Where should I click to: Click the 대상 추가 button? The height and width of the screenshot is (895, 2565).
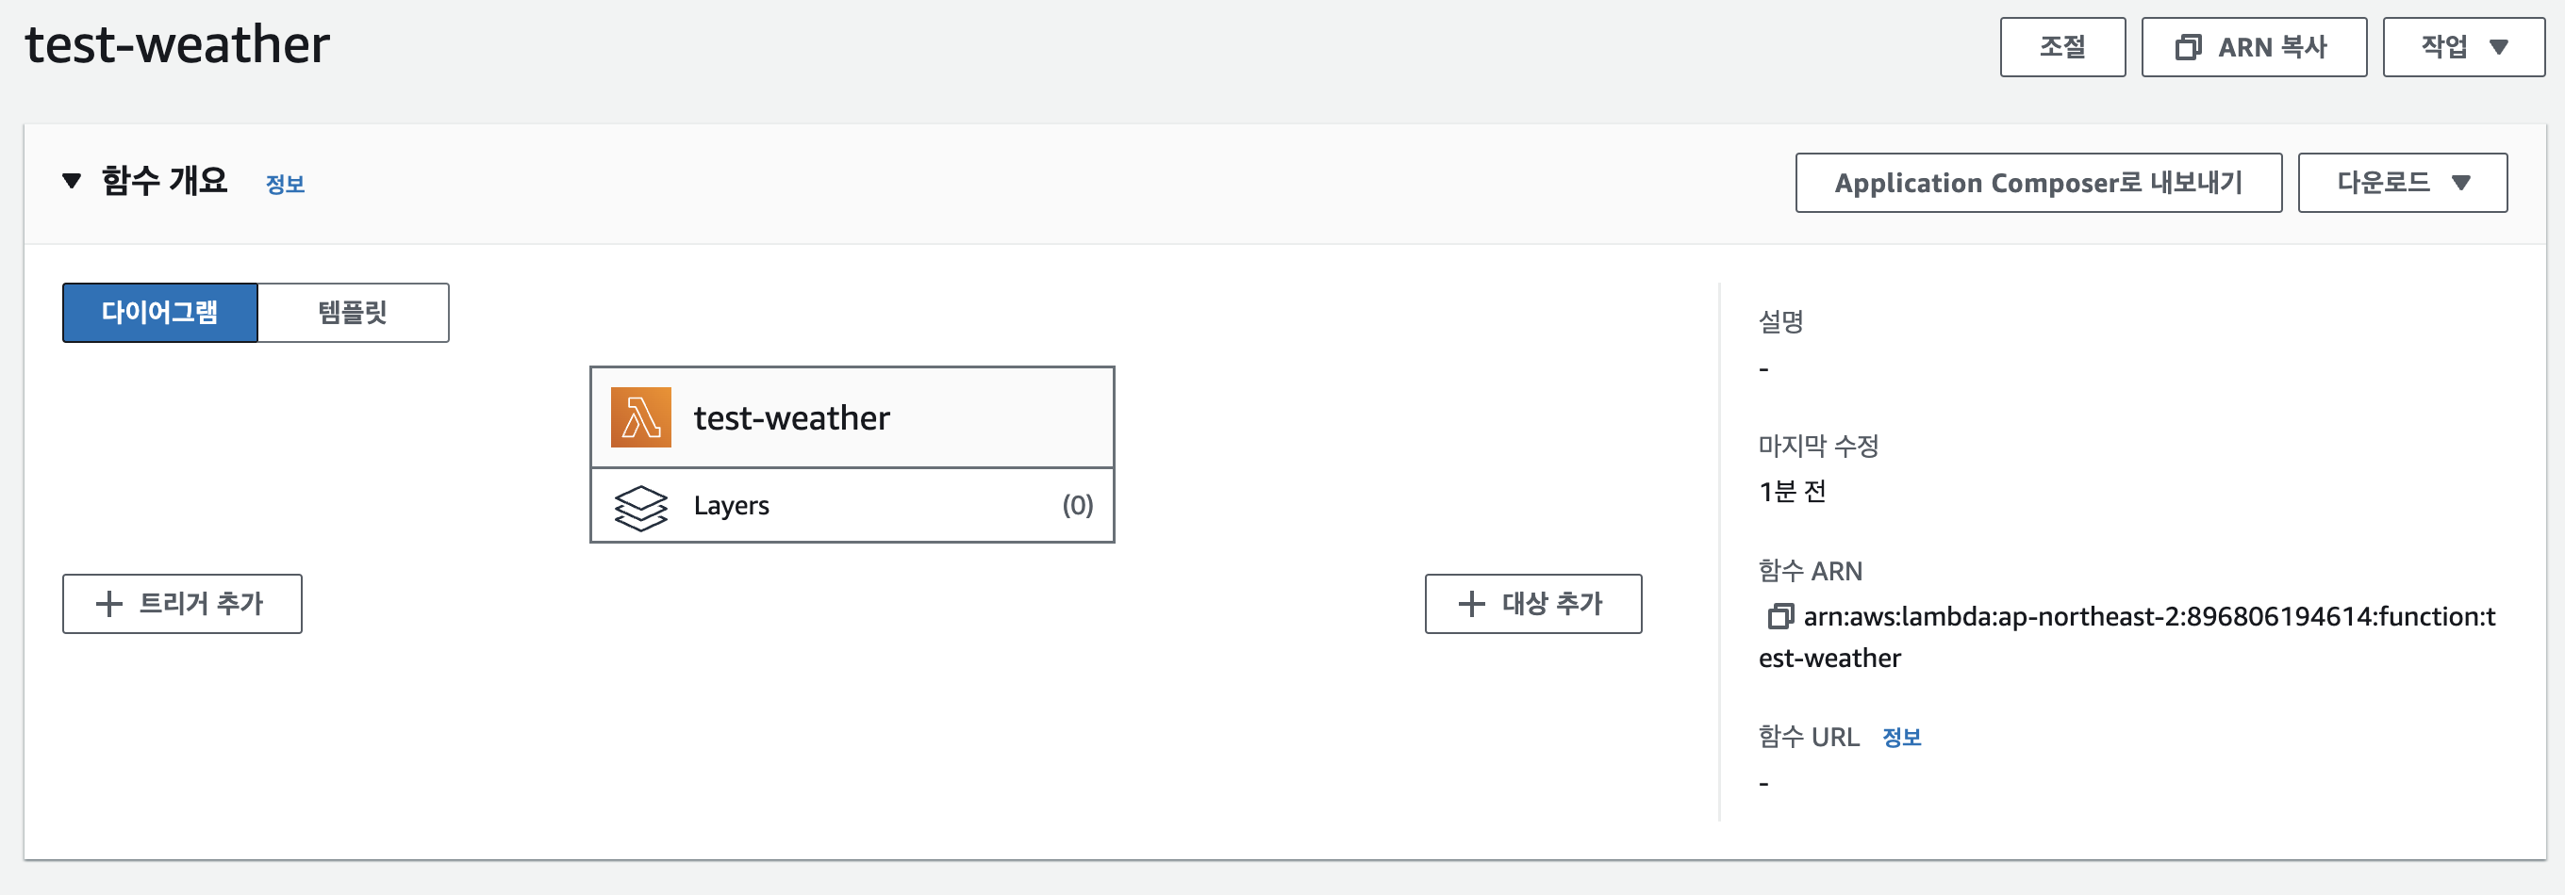1533,604
